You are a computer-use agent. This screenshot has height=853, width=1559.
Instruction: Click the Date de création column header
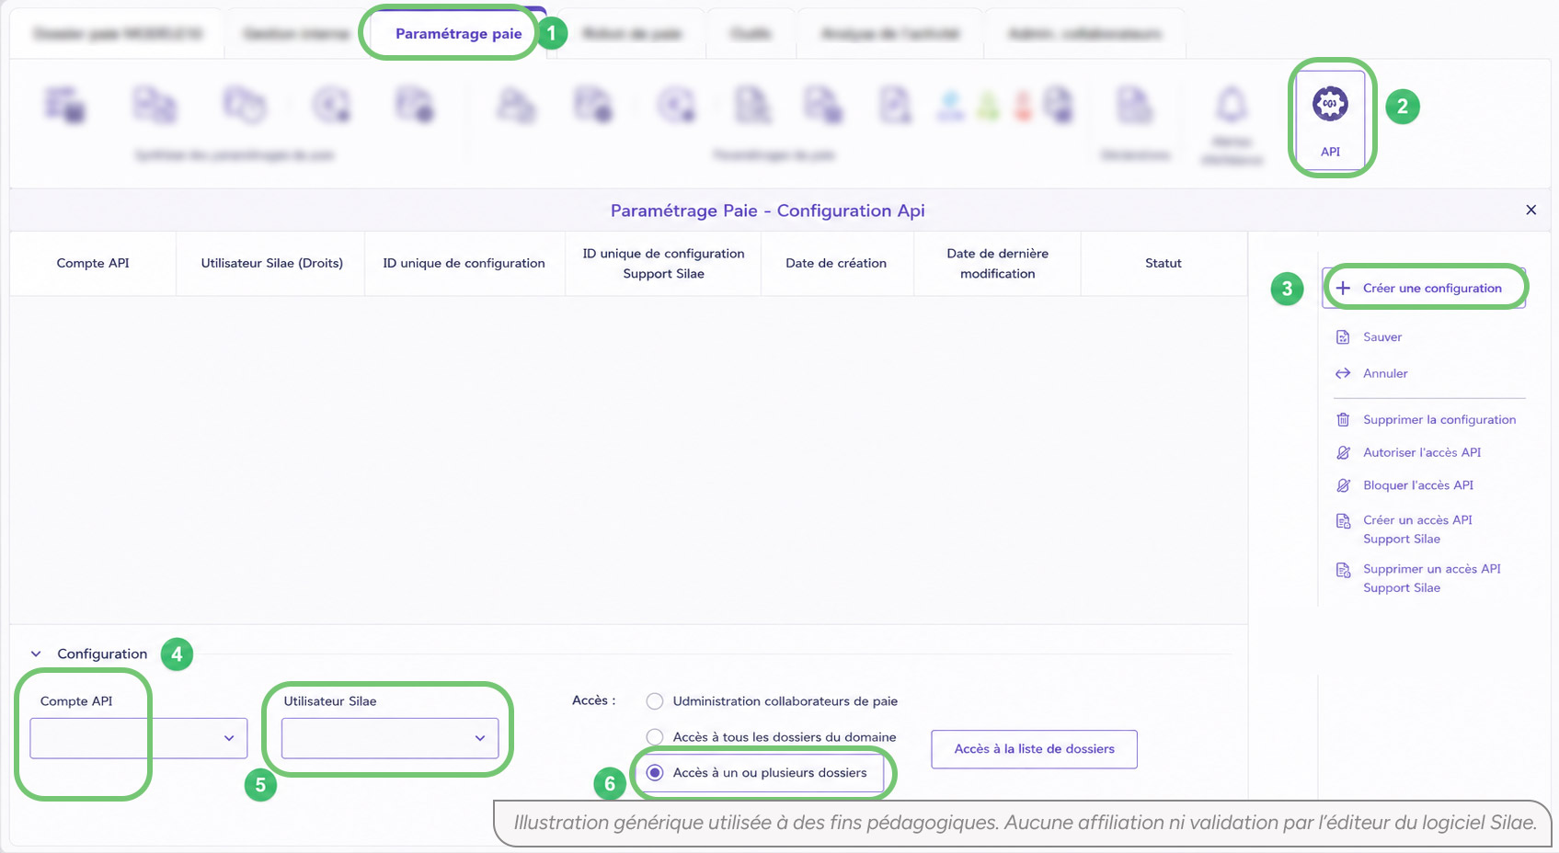click(836, 263)
